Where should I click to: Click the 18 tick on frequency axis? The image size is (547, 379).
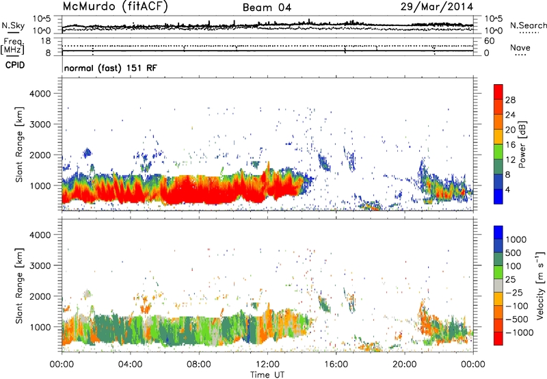point(46,41)
